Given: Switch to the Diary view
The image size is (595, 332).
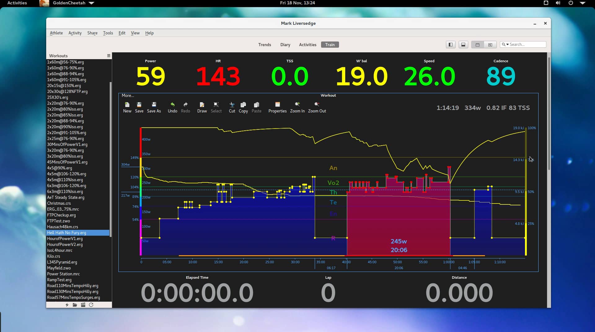Looking at the screenshot, I should pyautogui.click(x=285, y=45).
